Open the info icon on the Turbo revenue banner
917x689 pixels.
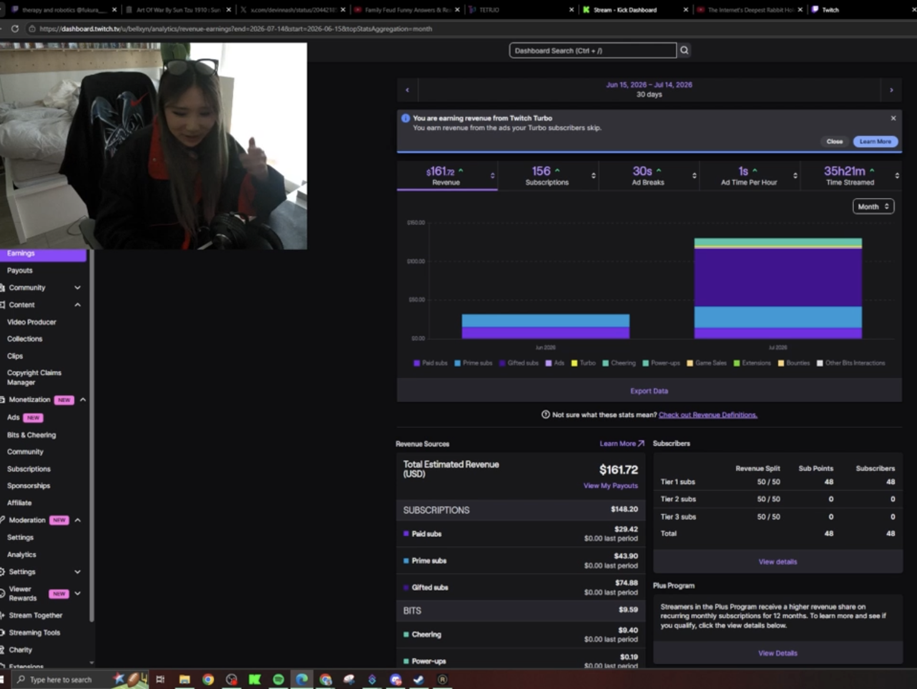click(x=406, y=118)
